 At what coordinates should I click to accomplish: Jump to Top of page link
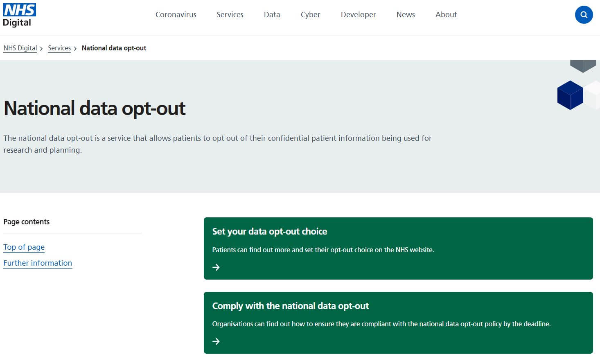24,247
